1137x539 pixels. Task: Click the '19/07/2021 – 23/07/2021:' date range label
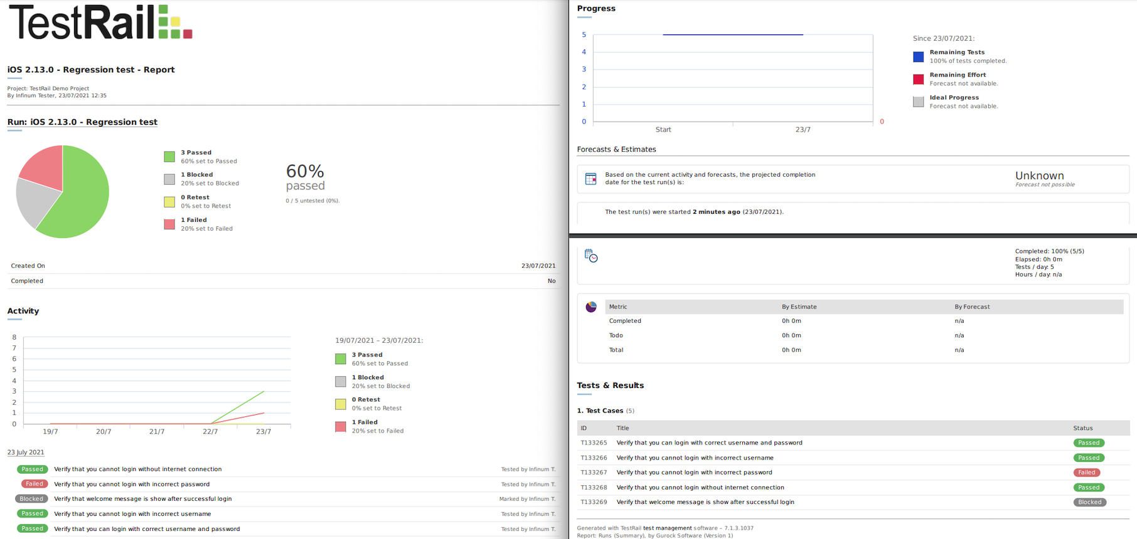(x=379, y=341)
